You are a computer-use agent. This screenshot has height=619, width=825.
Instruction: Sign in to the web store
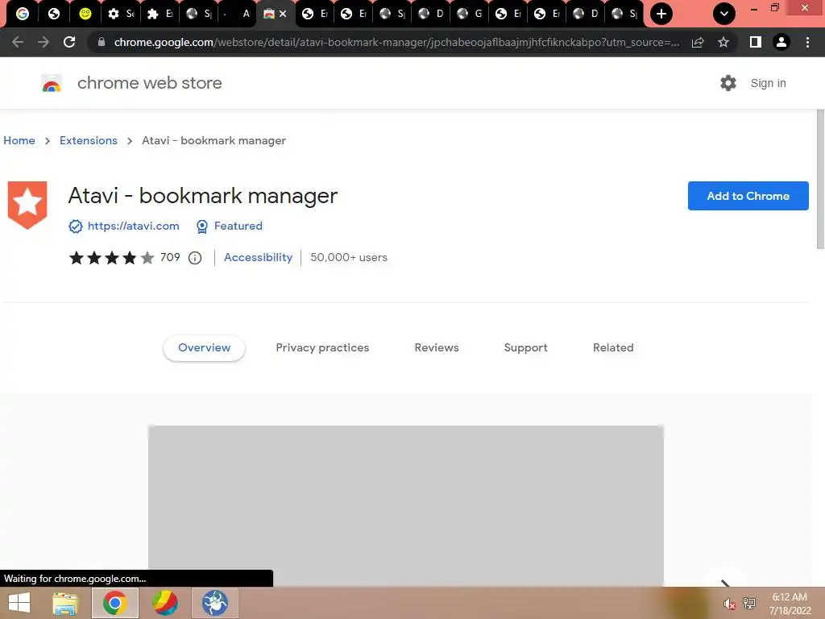(768, 83)
